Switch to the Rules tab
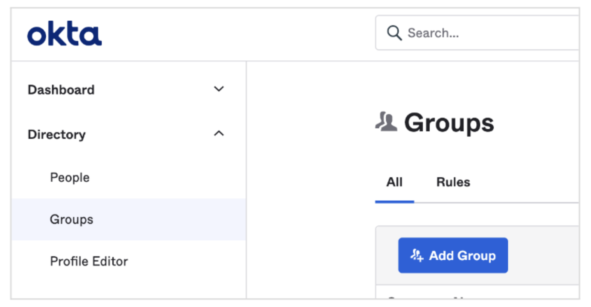 click(x=453, y=182)
